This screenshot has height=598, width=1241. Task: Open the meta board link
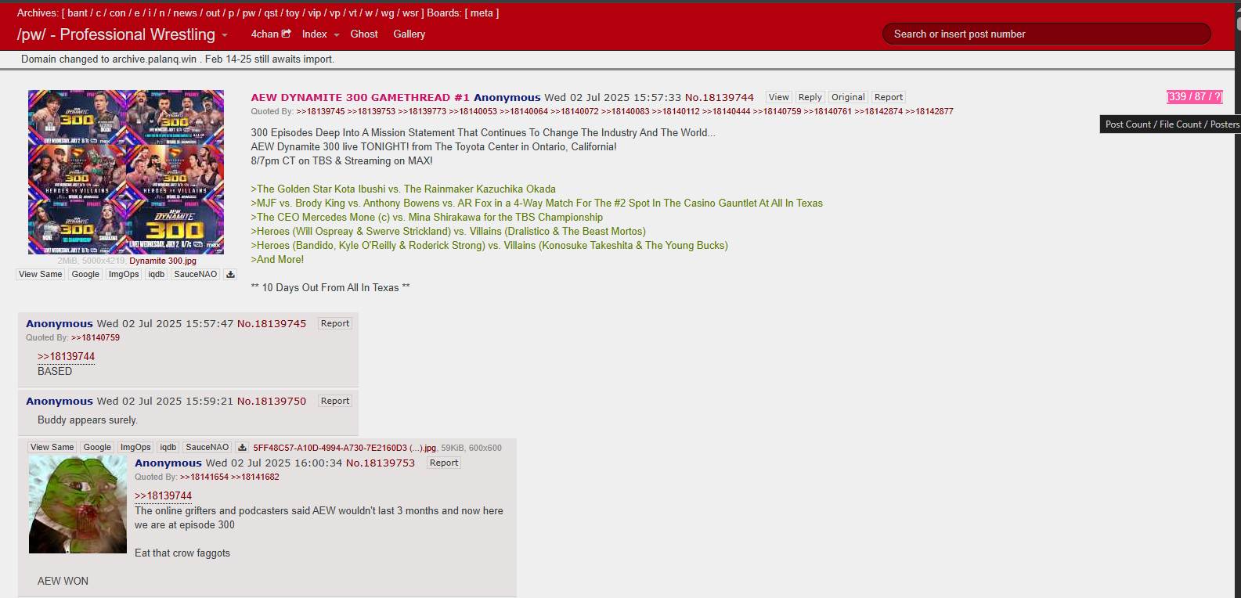(482, 13)
